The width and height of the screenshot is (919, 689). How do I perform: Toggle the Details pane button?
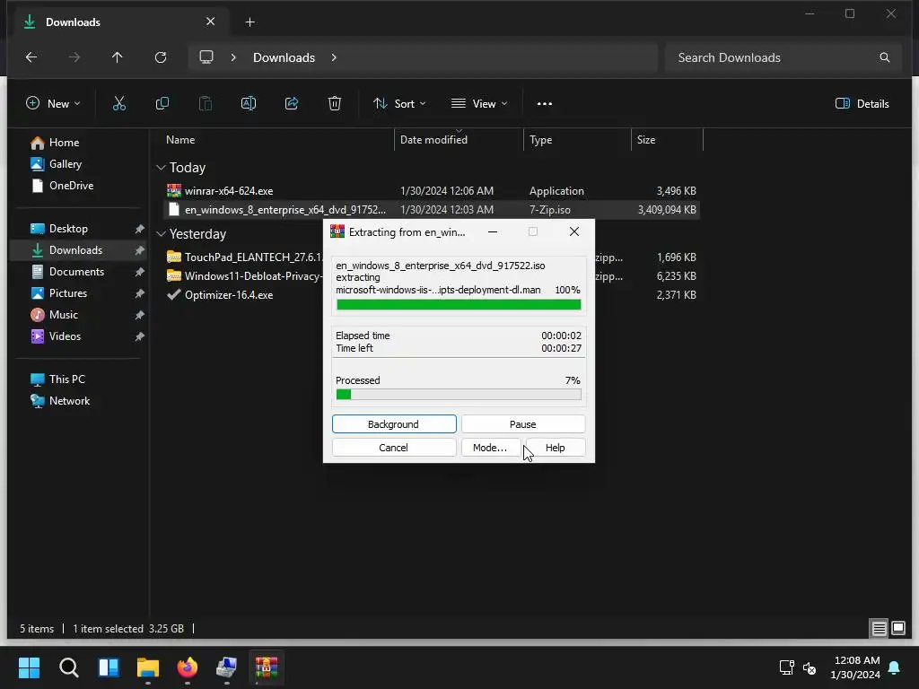tap(862, 104)
